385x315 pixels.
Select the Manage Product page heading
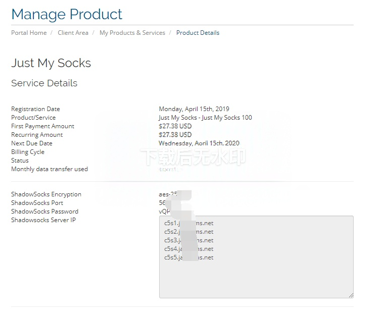(67, 14)
